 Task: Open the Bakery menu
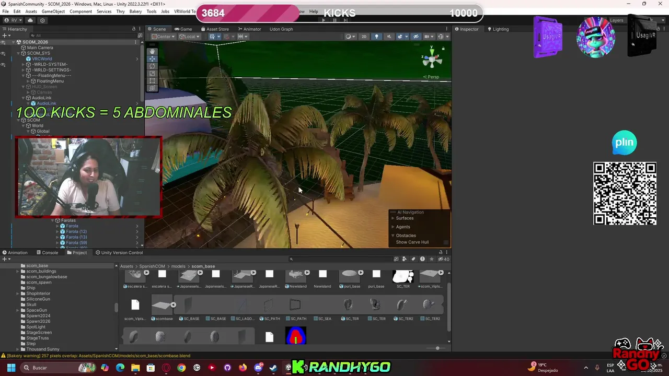pos(135,11)
